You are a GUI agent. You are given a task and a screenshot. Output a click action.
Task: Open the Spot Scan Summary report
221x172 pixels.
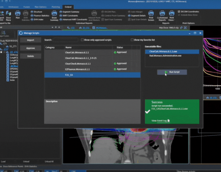point(112,20)
